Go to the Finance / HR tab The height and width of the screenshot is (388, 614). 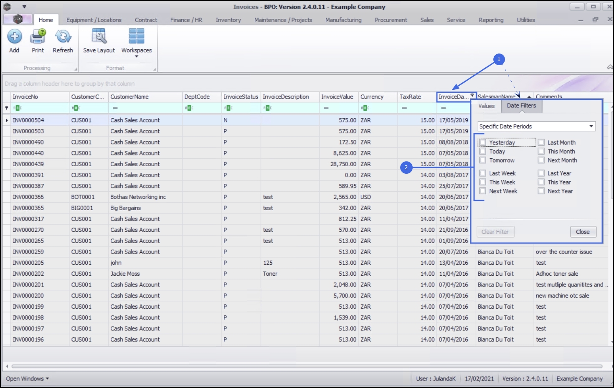tap(186, 20)
